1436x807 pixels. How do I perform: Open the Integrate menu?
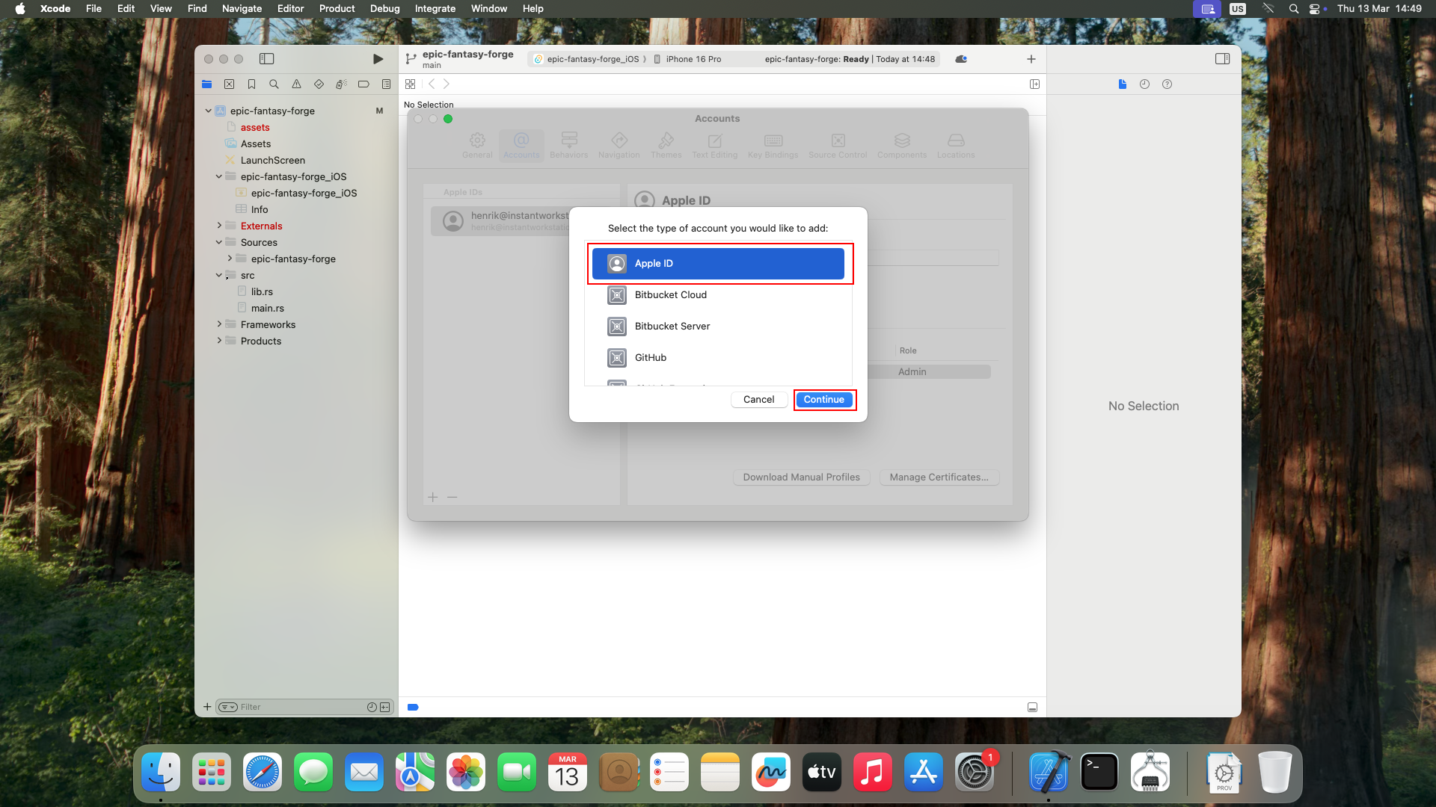pos(435,8)
